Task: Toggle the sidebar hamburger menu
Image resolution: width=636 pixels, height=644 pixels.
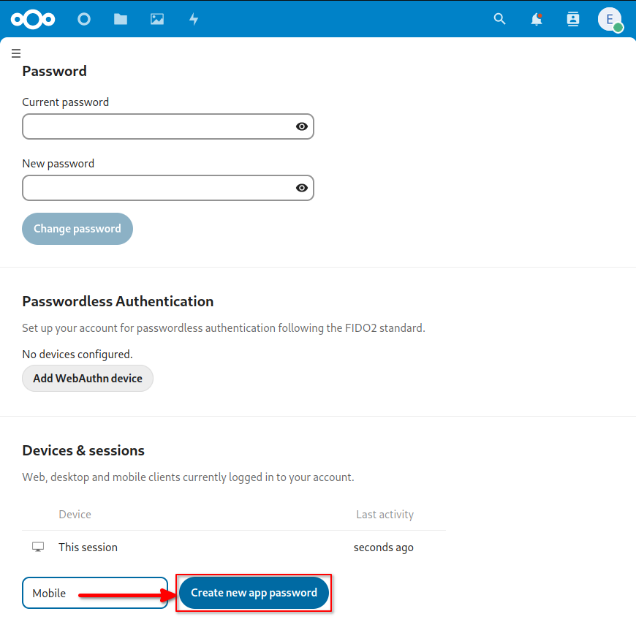Action: [16, 53]
